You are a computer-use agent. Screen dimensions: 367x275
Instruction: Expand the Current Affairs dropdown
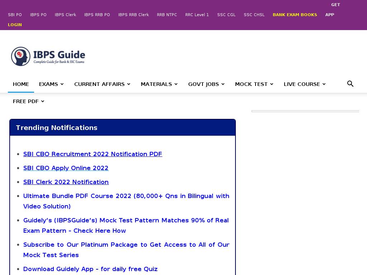(102, 84)
